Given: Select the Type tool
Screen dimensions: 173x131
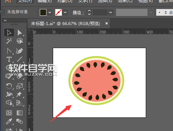Looking at the screenshot, I should tap(9, 59).
